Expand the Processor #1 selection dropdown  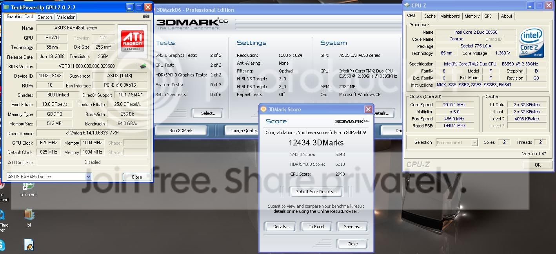click(474, 143)
